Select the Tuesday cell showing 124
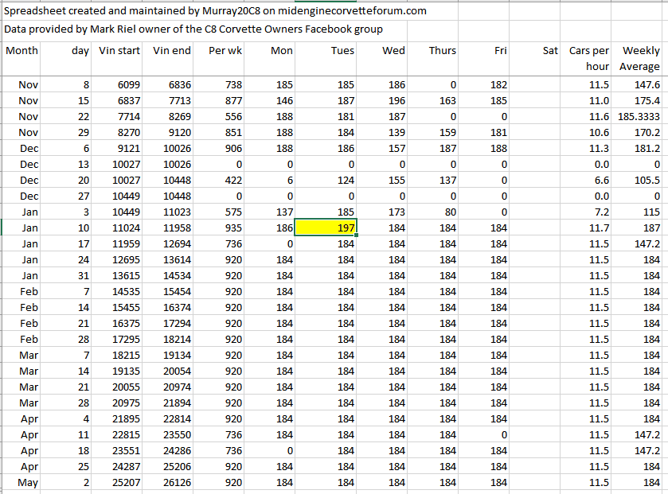The image size is (668, 494). (x=326, y=180)
